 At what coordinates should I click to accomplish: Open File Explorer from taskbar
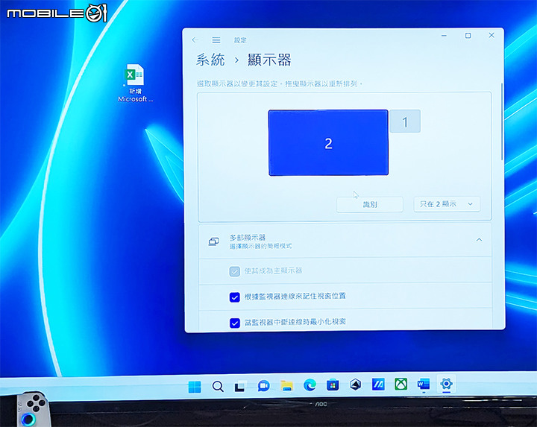(x=286, y=385)
